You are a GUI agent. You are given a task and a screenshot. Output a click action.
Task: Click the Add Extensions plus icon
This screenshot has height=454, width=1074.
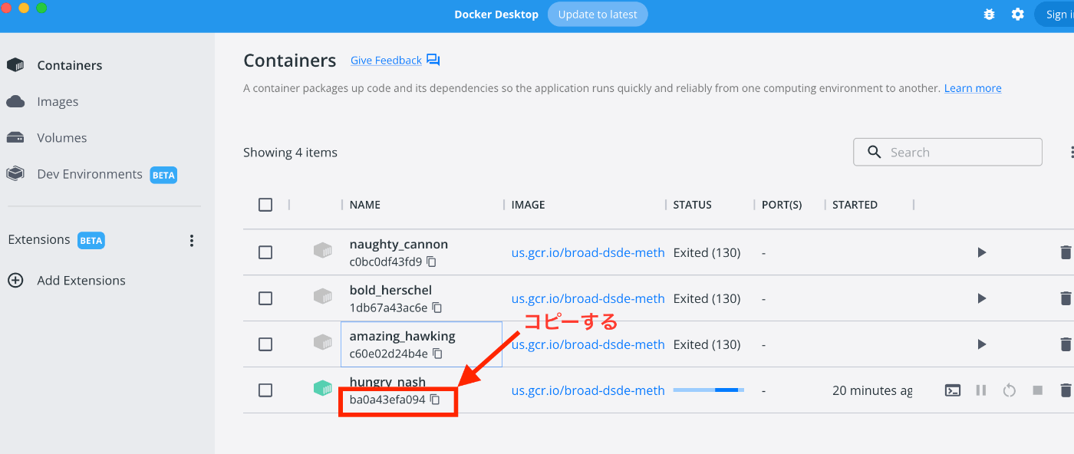click(x=15, y=281)
